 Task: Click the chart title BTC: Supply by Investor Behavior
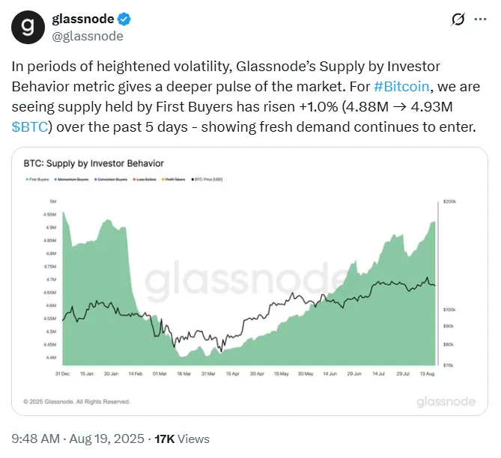94,164
